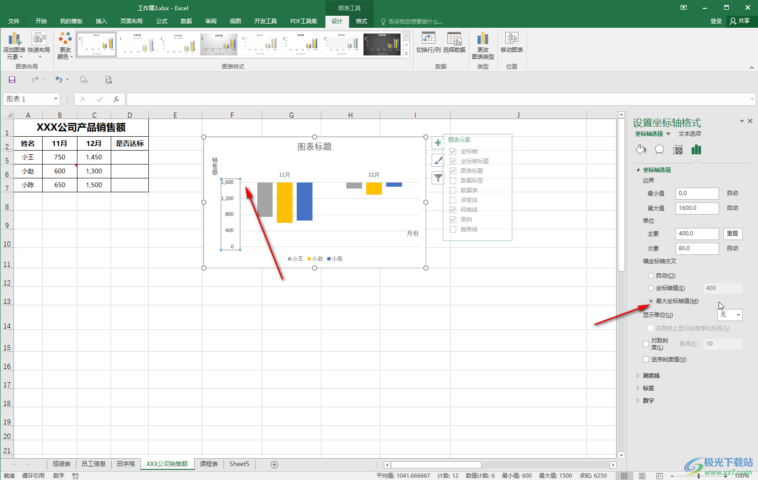This screenshot has height=480, width=758.
Task: Close the Format Axis pane
Action: point(750,121)
